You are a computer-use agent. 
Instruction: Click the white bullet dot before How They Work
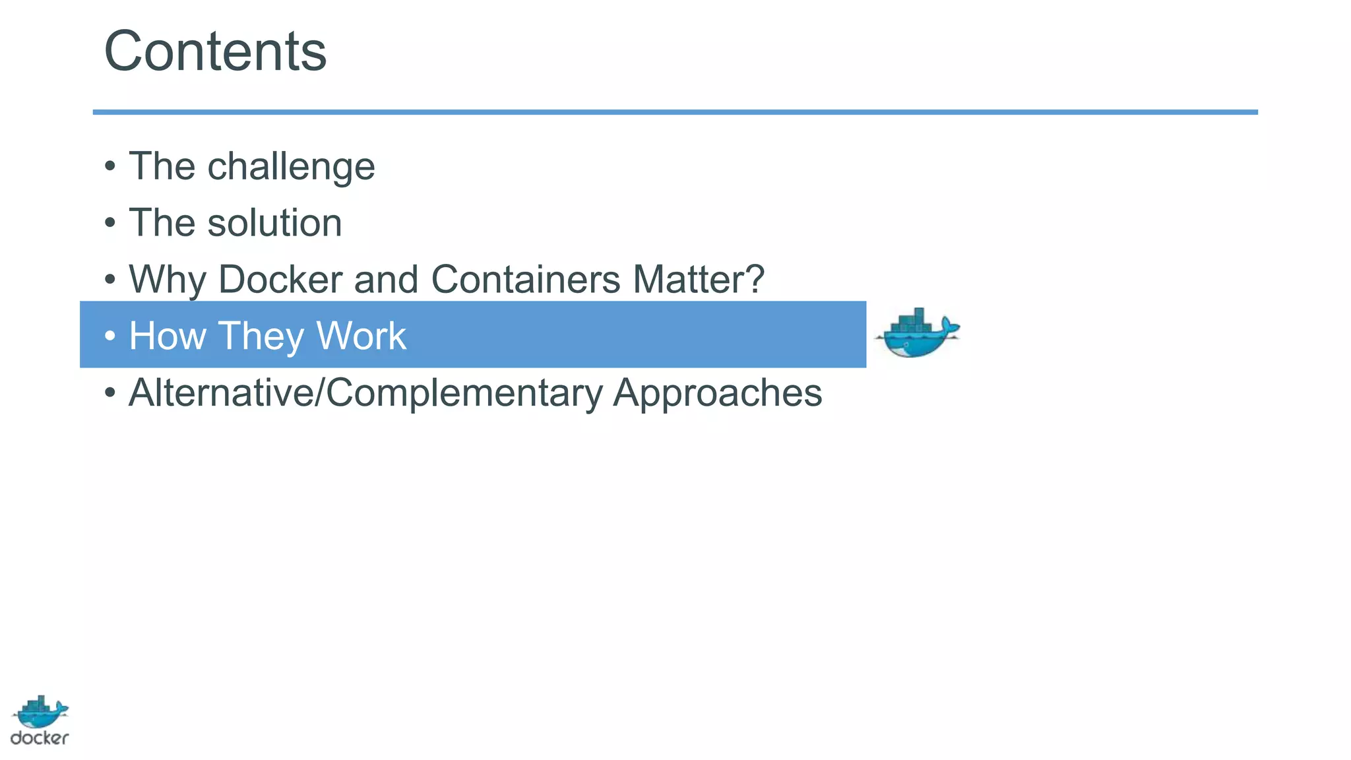110,336
